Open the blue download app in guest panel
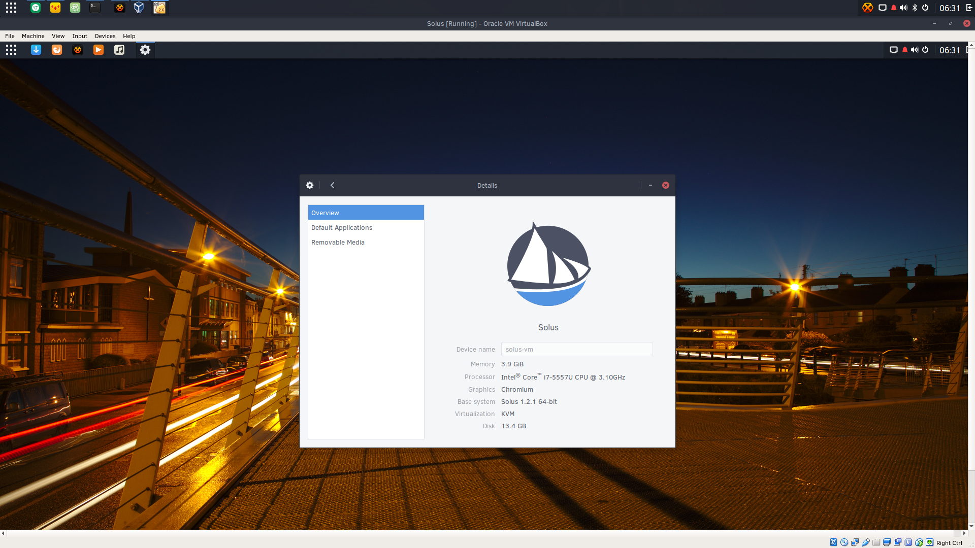The width and height of the screenshot is (975, 548). pos(36,50)
